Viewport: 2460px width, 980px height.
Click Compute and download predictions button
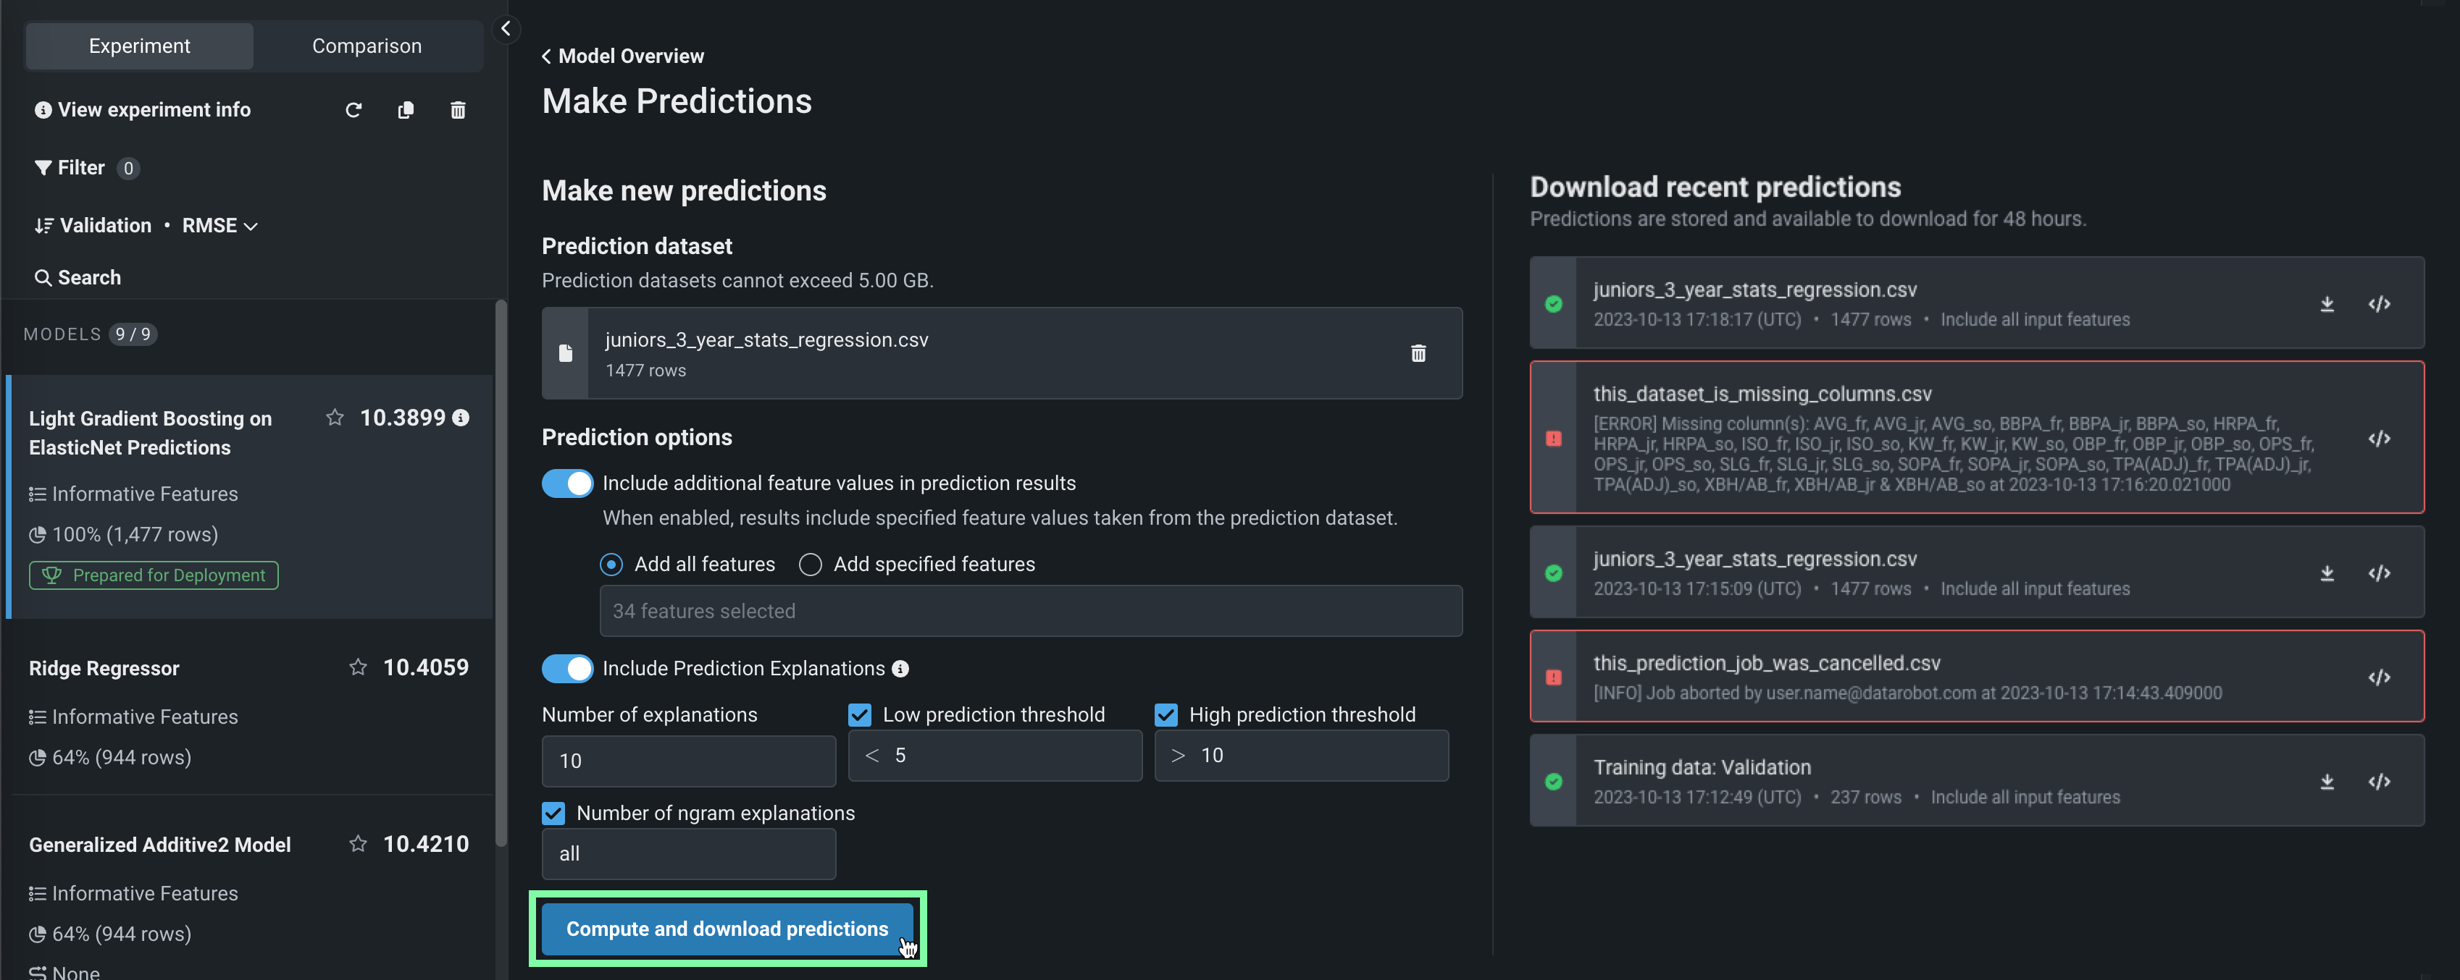click(x=727, y=929)
